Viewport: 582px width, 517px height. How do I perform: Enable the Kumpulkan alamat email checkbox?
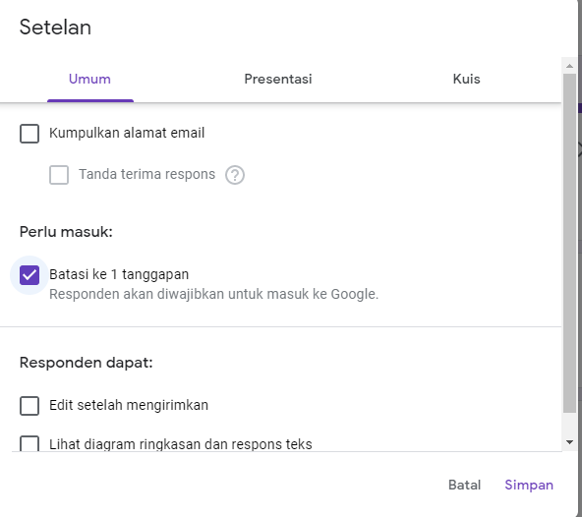[x=29, y=134]
